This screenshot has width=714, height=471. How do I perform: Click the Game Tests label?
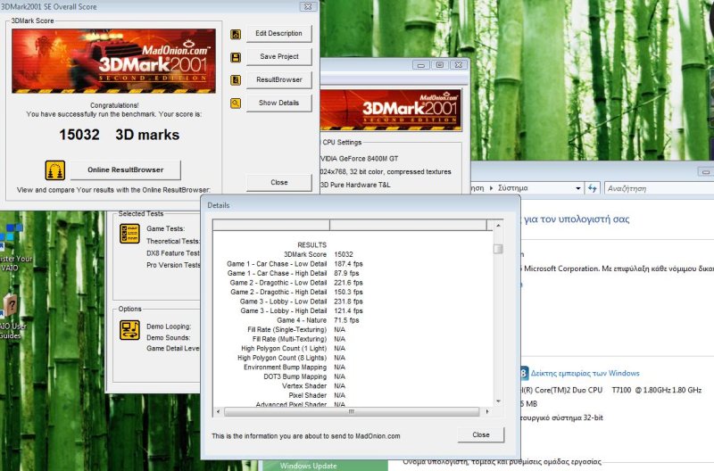click(165, 229)
